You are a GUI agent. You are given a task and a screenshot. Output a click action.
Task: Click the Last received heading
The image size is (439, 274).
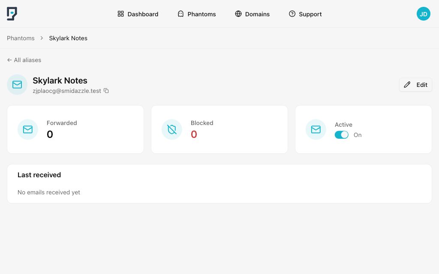(39, 175)
